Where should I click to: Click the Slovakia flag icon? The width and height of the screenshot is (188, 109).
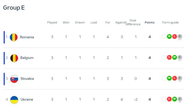point(14,79)
